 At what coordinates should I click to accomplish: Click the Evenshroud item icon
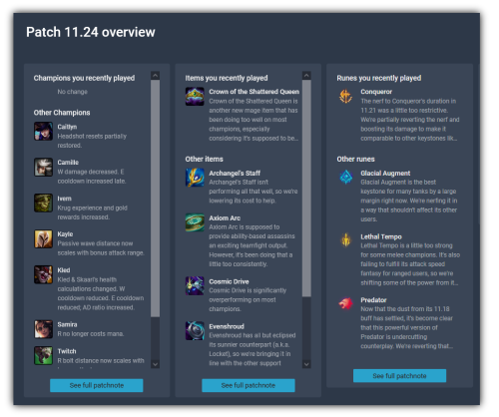[195, 330]
